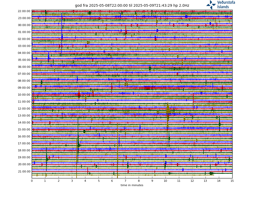Click the 09:00:00 time label
264x198 pixels.
(x=24, y=88)
